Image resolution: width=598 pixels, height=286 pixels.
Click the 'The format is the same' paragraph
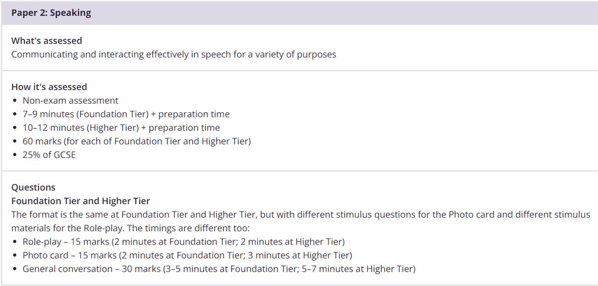(x=301, y=222)
